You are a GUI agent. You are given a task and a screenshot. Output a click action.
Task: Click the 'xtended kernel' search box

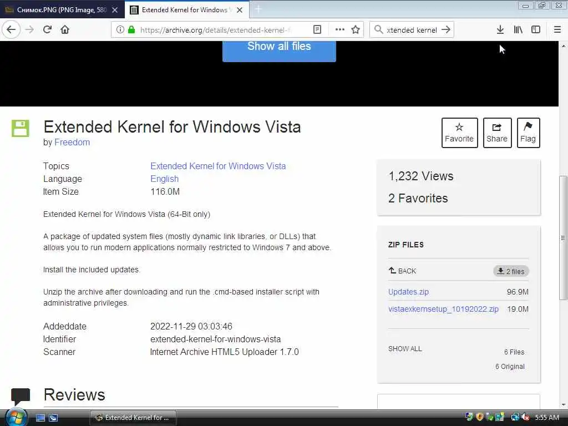[x=412, y=30]
